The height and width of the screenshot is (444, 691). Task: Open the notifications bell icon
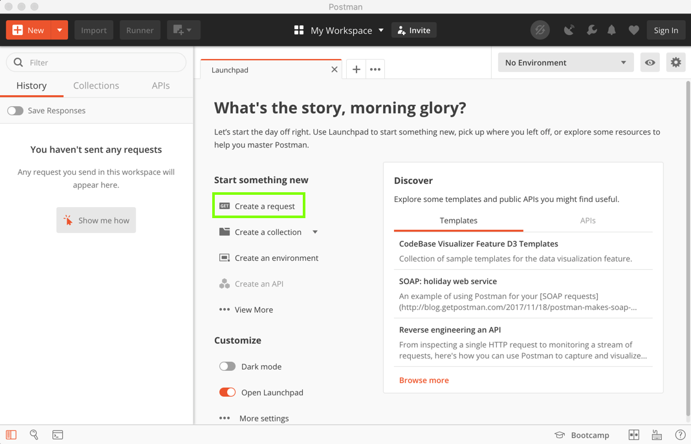(611, 30)
